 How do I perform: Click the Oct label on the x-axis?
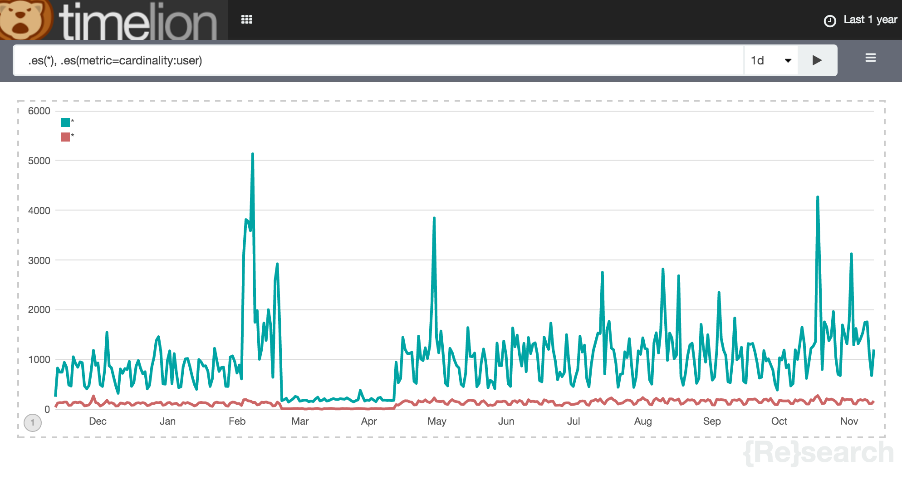pos(779,421)
